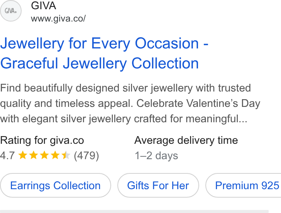Click the Average delivery time label
Viewport: 281px width, 213px height.
coord(186,140)
